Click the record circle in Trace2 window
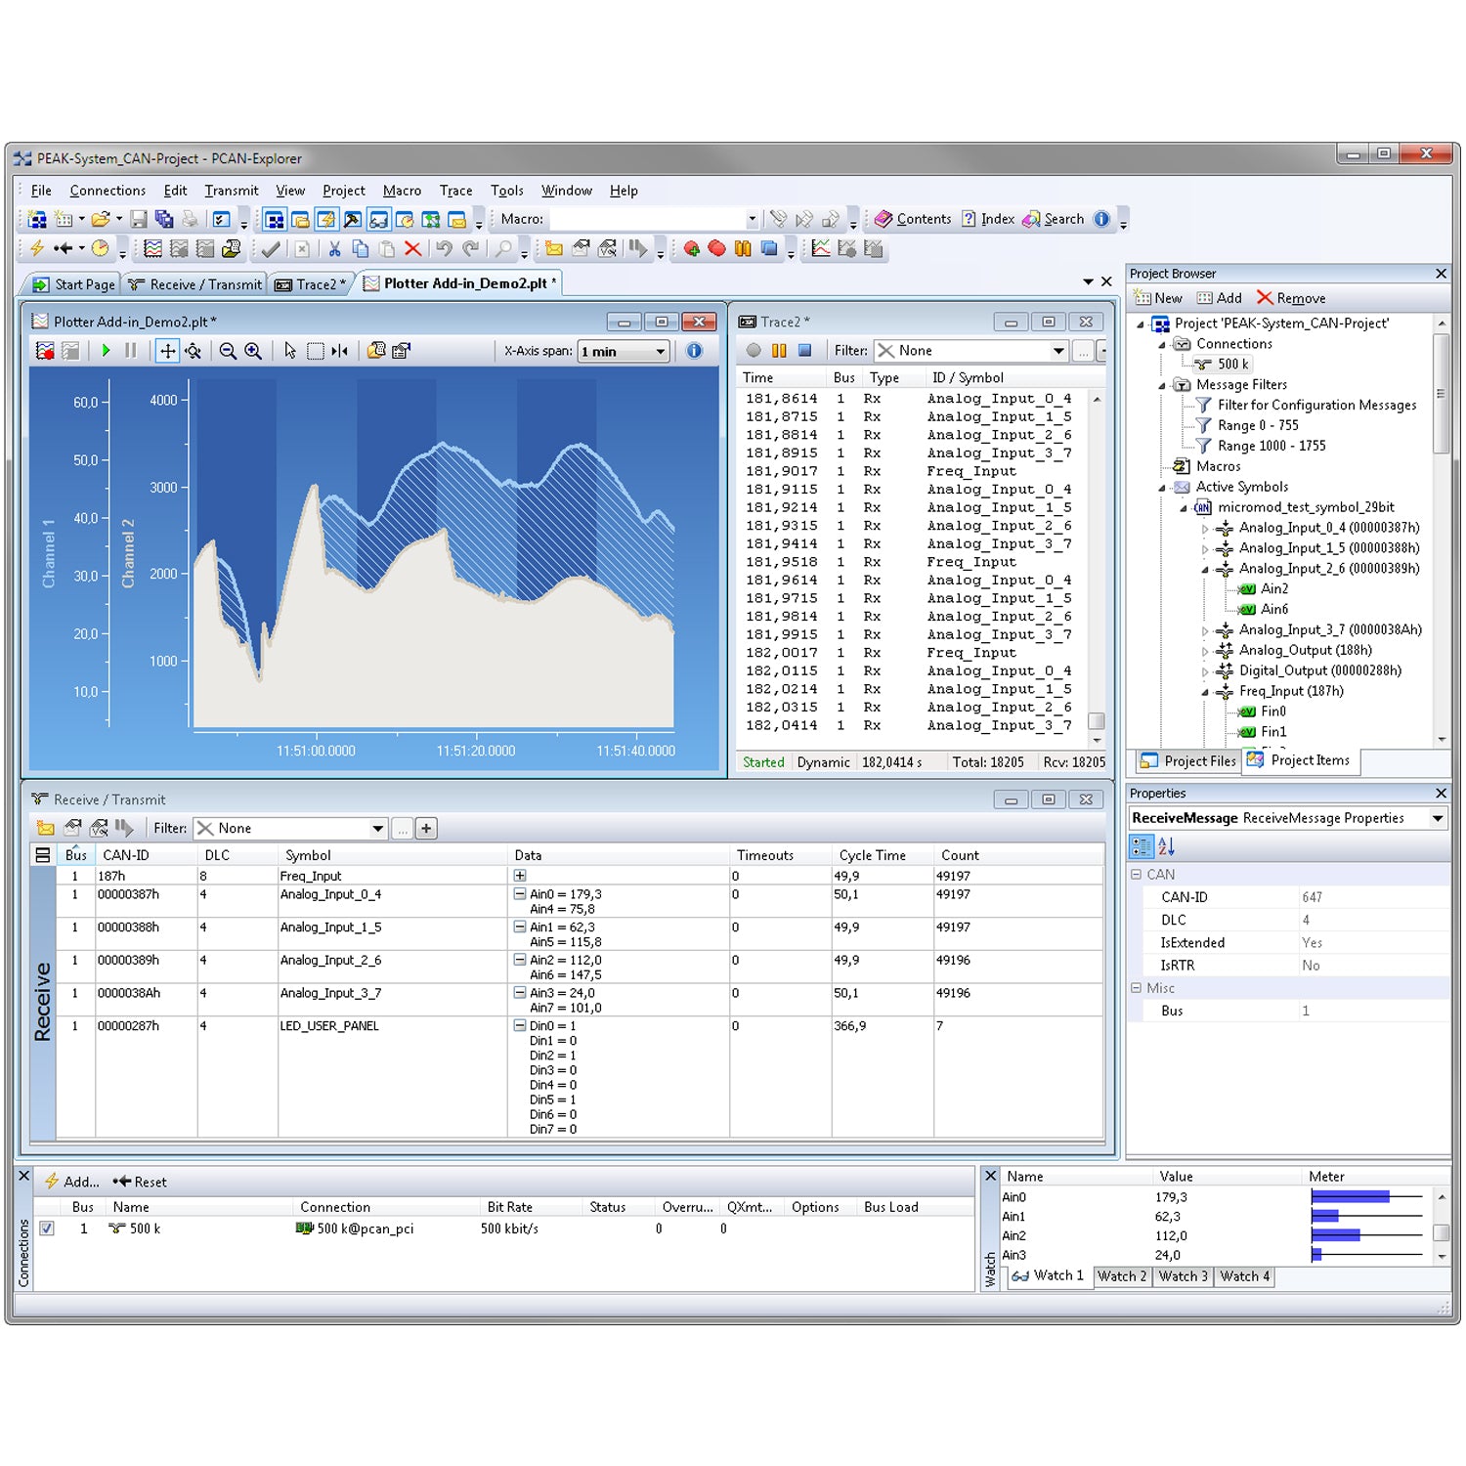1466x1466 pixels. [x=754, y=350]
